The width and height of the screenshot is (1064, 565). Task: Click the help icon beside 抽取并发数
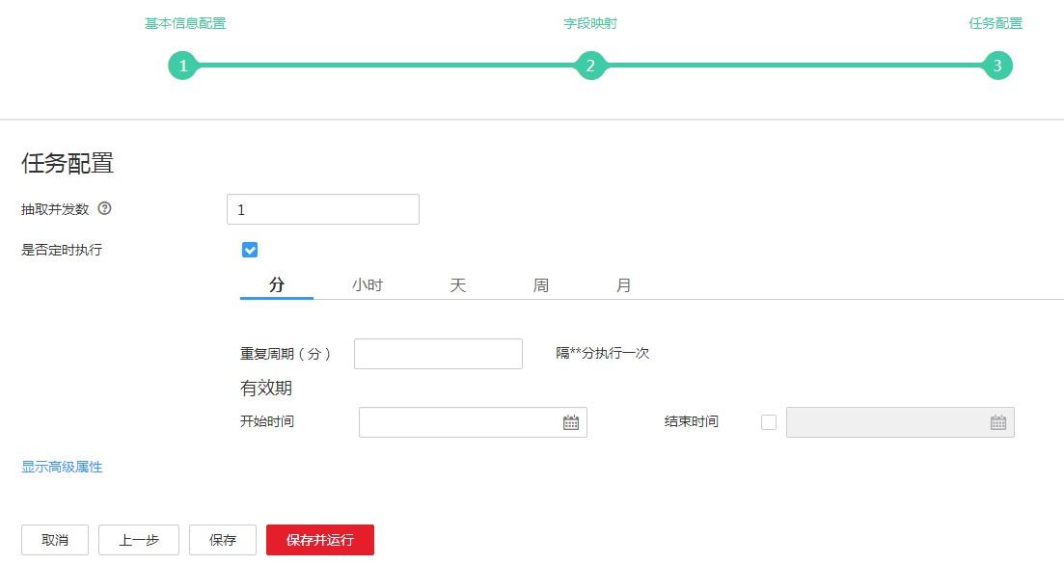tap(106, 208)
